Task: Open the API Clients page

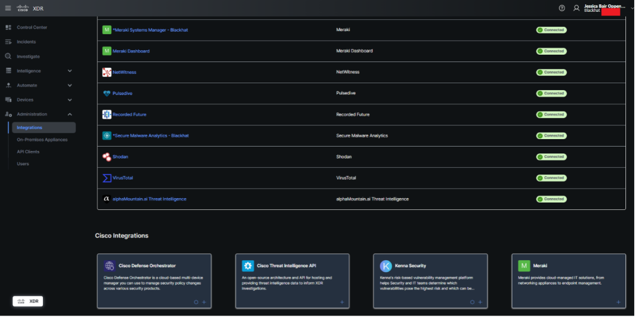Action: (x=27, y=152)
